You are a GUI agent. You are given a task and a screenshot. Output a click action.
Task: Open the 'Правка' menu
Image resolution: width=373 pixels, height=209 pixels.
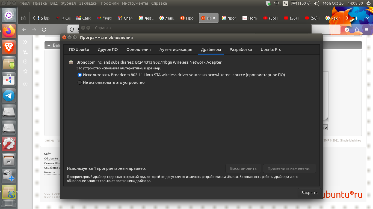pyautogui.click(x=40, y=3)
